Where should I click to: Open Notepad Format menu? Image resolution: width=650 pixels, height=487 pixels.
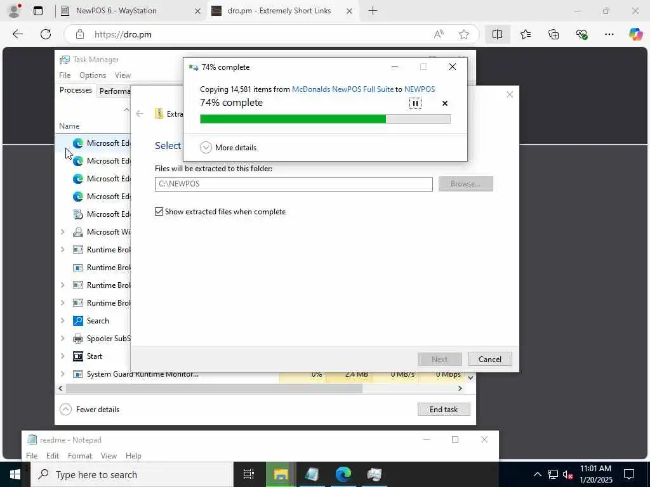coord(79,455)
